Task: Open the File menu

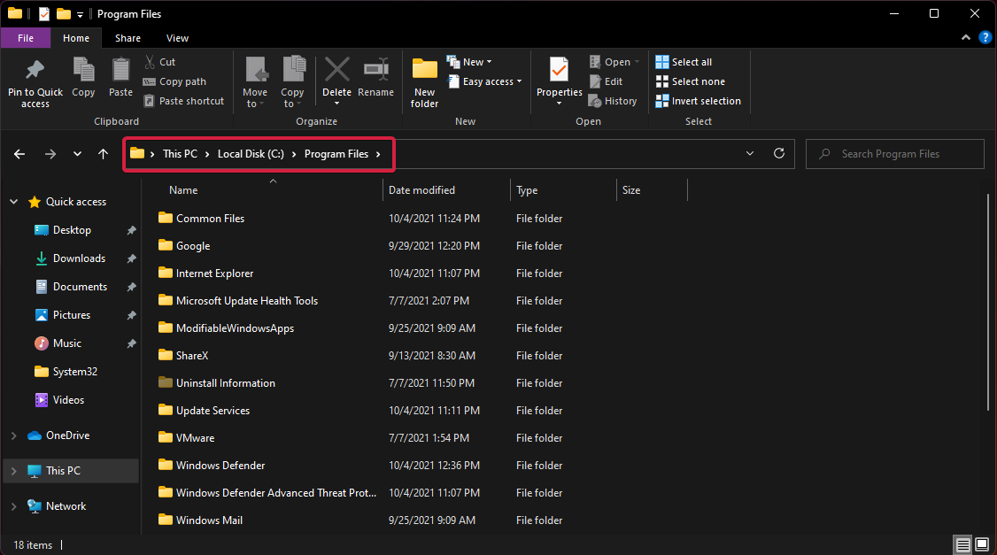Action: point(26,38)
